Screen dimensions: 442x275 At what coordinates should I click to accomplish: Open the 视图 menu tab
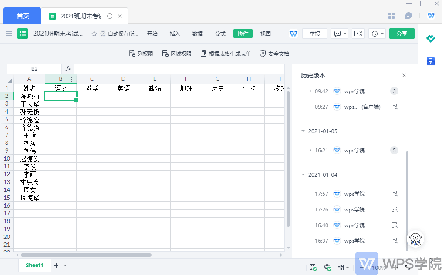tap(265, 34)
